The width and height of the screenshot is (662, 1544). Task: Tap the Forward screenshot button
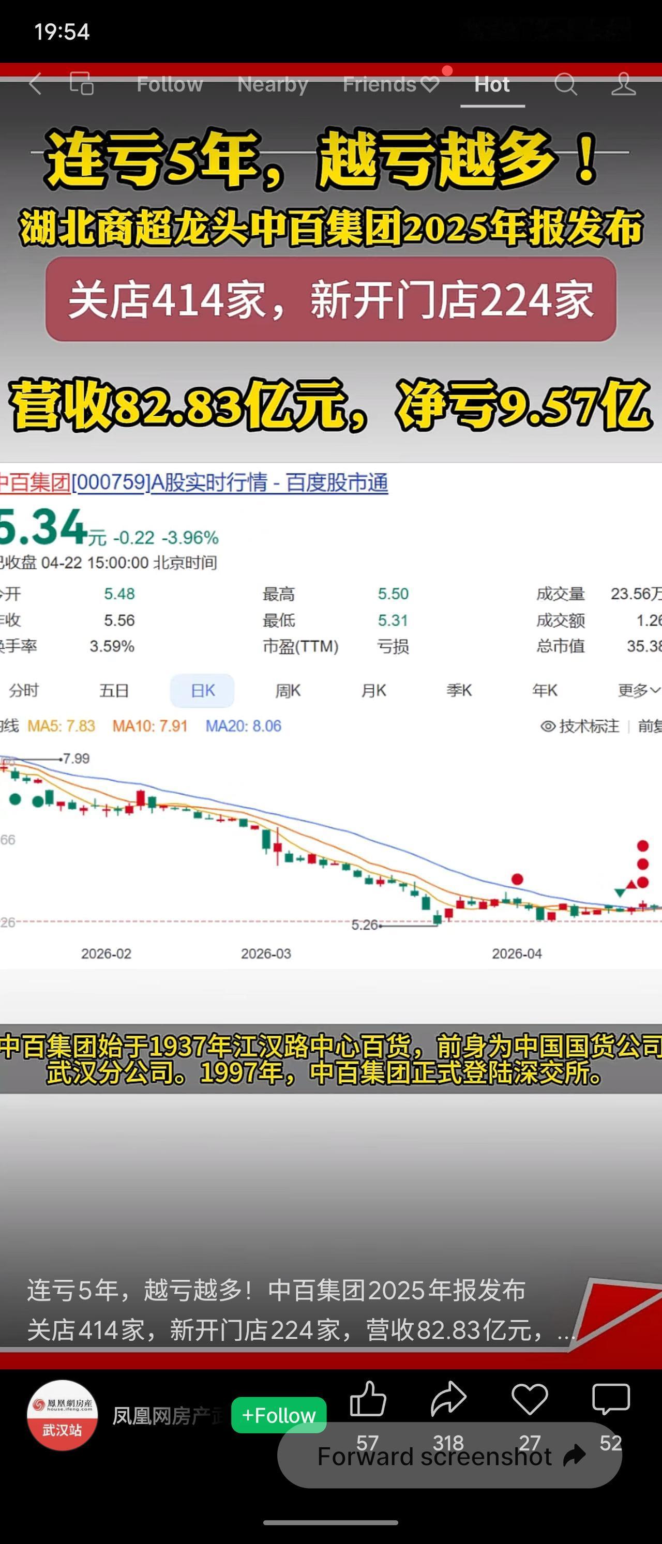click(x=450, y=1455)
